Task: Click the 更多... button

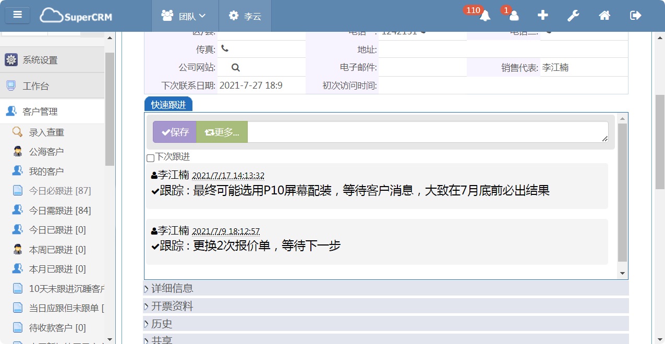Action: click(222, 132)
